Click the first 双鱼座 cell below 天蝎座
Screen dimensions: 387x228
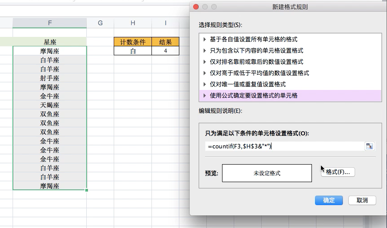point(49,114)
